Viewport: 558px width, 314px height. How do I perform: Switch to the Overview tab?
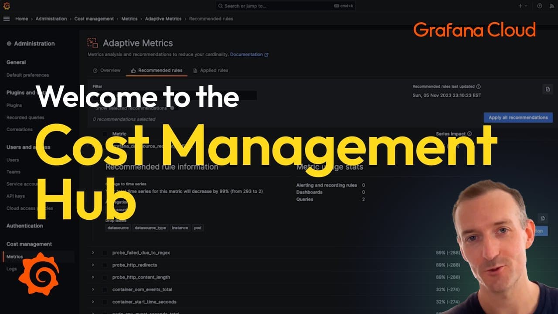point(106,70)
